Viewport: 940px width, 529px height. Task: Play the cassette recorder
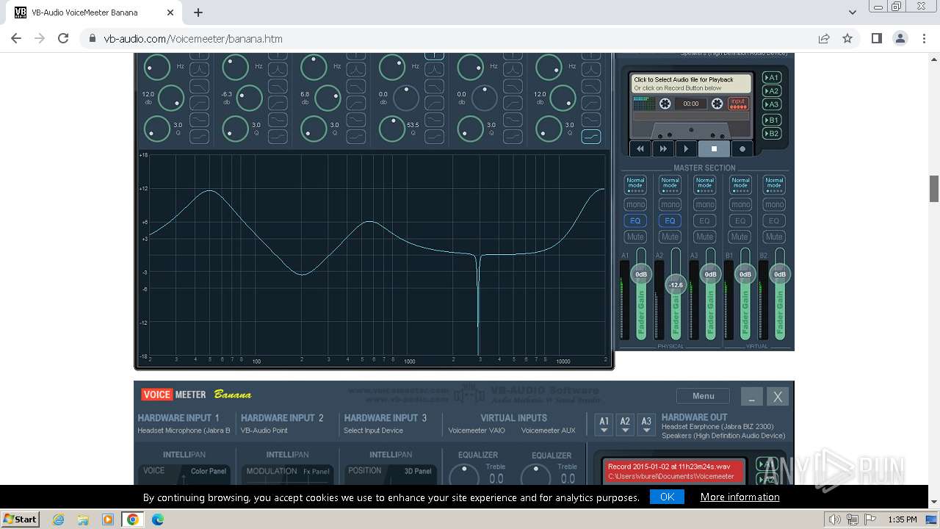pyautogui.click(x=686, y=148)
